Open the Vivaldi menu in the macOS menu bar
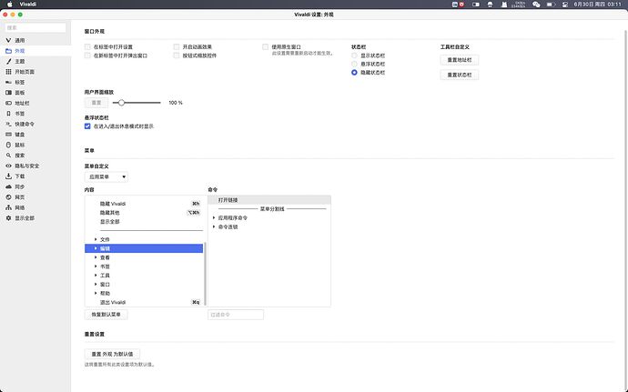628x392 pixels. click(27, 5)
